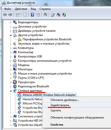
Task: Select Периферийное устройство Bluetooth entry
Action: click(x=47, y=39)
